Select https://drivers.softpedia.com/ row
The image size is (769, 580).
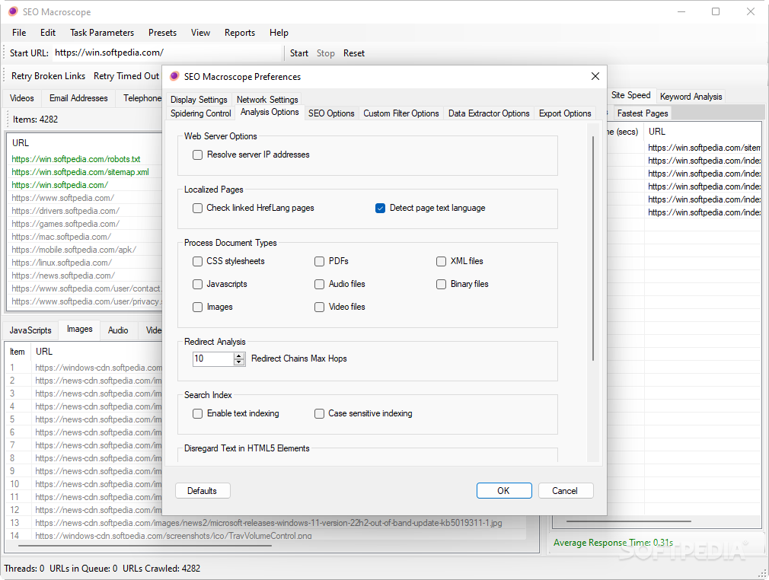pos(65,211)
